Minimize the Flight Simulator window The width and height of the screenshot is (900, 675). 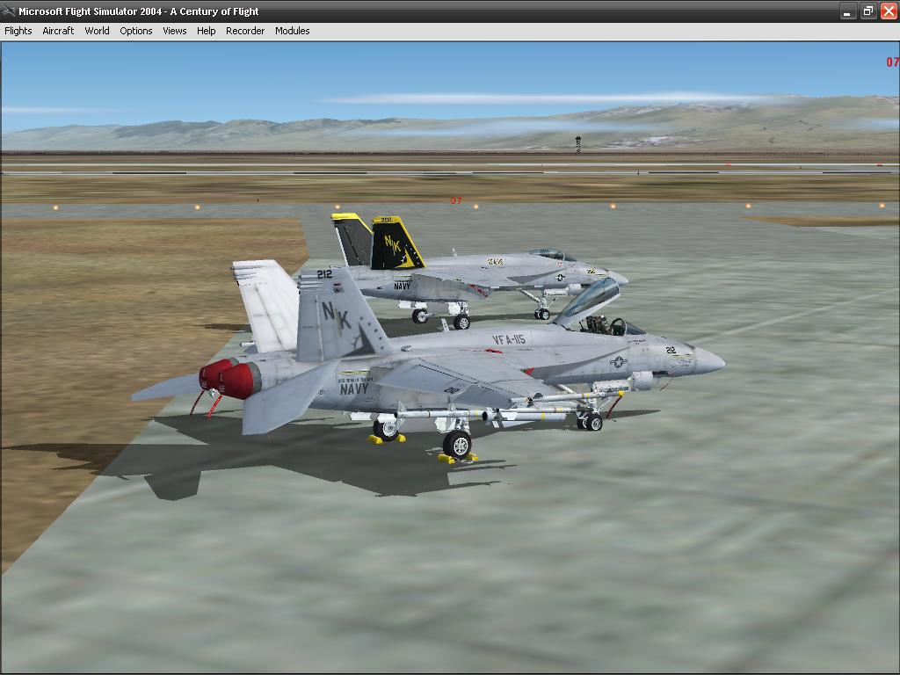pos(848,11)
